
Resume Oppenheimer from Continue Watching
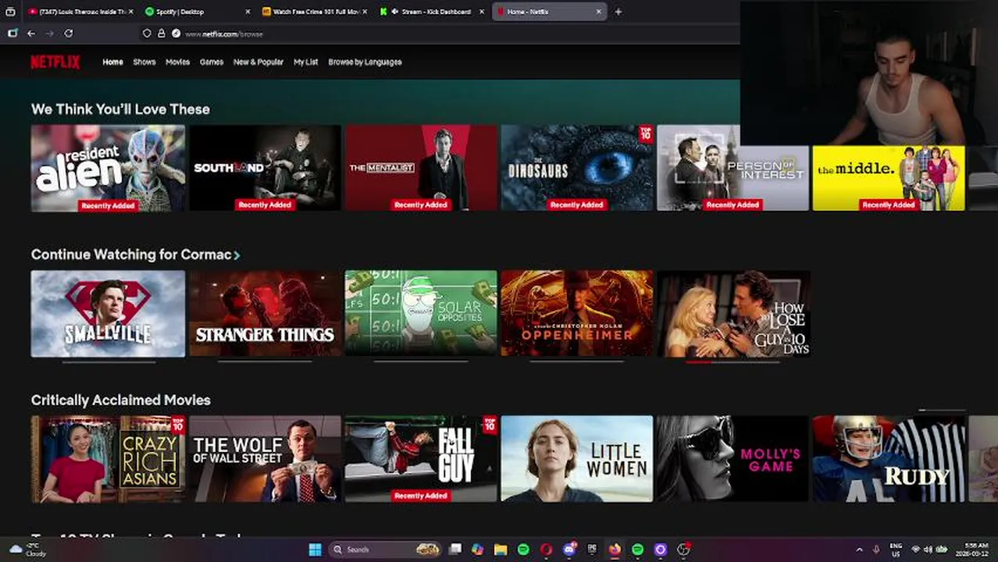pos(577,314)
